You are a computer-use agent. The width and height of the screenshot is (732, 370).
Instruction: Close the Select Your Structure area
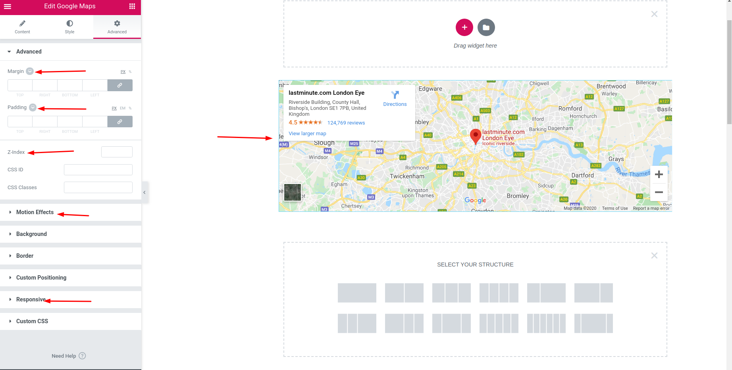654,255
